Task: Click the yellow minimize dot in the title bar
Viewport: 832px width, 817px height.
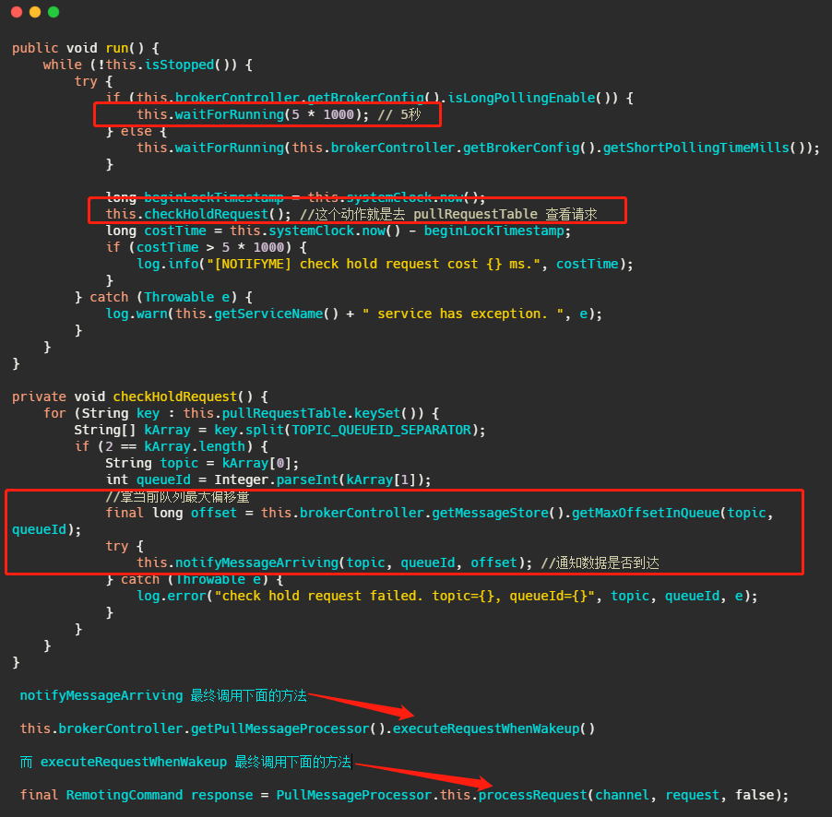Action: pos(35,12)
